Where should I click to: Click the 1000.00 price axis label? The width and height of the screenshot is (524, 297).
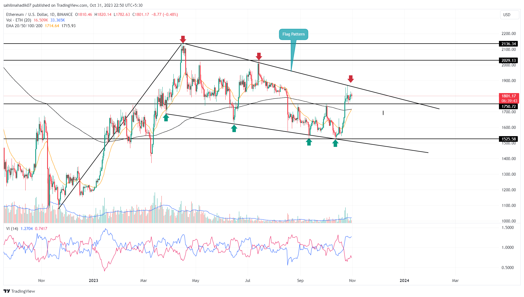tap(509, 221)
